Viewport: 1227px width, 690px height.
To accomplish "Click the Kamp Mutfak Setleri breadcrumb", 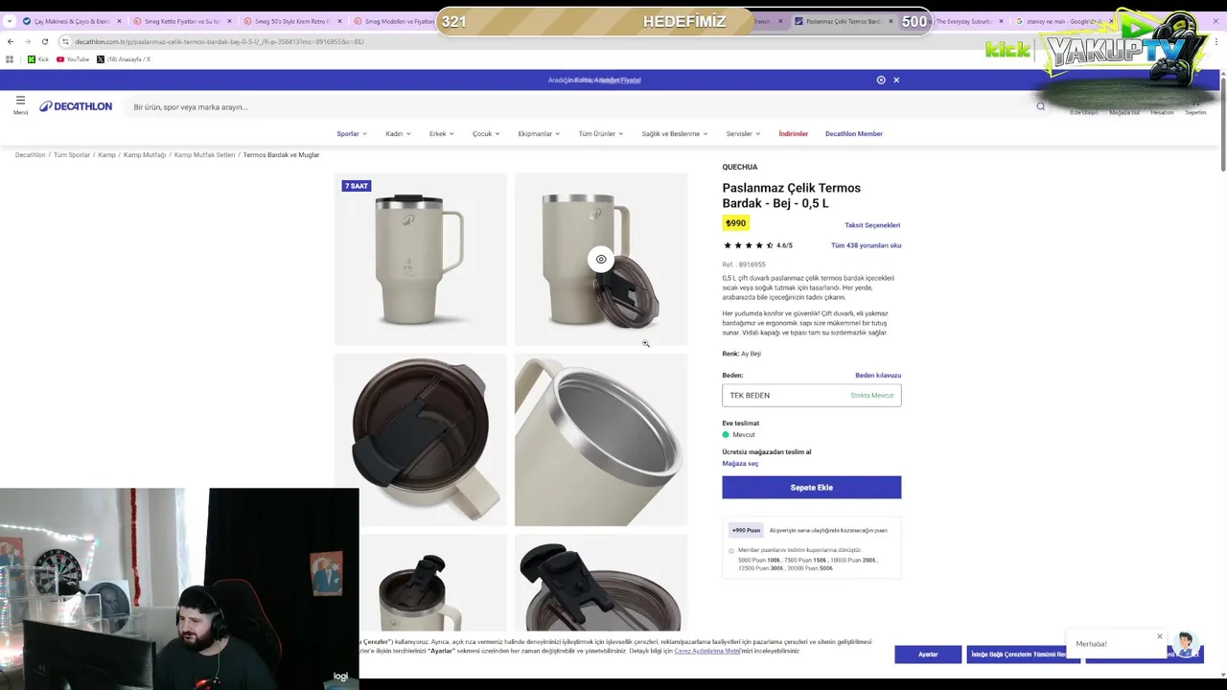I will [x=204, y=154].
